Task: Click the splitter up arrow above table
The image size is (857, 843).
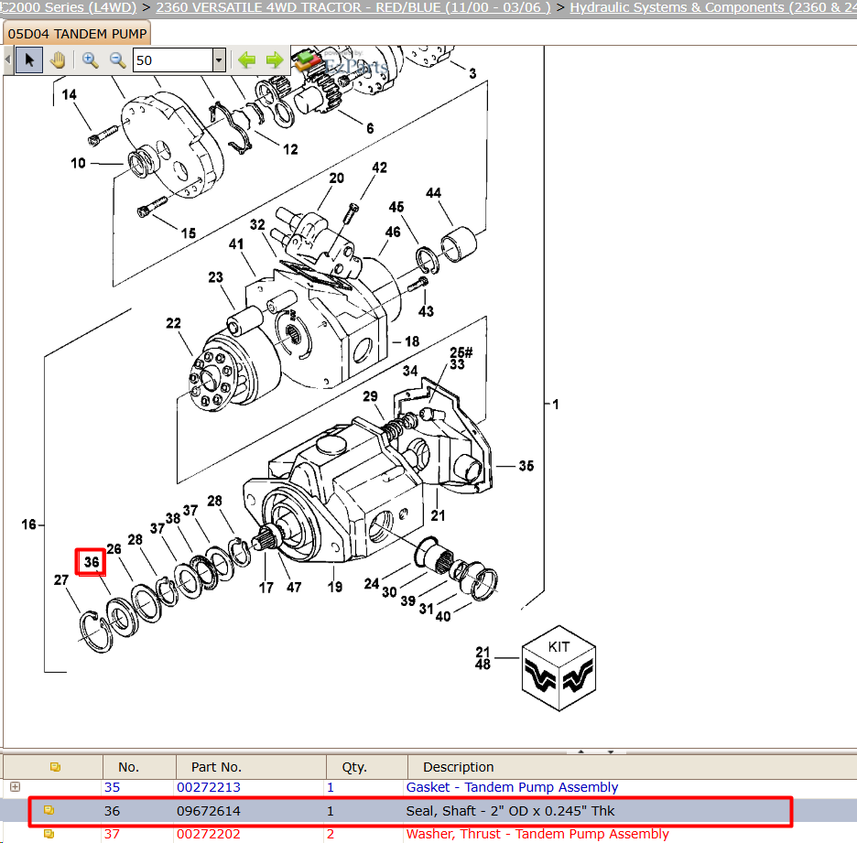Action: click(580, 751)
